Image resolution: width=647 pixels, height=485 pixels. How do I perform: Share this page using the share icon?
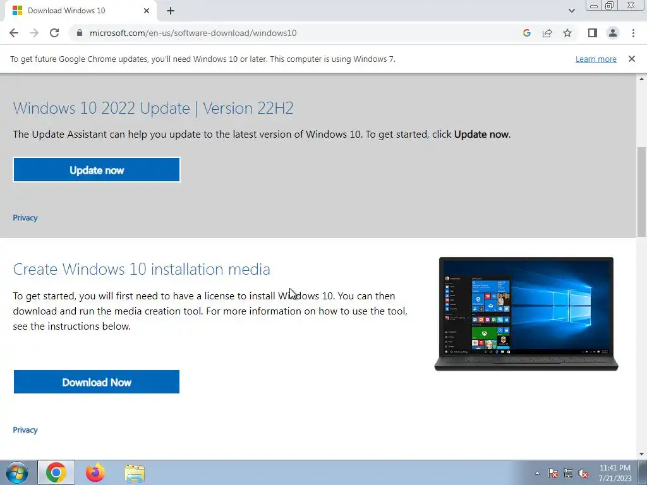[x=547, y=33]
